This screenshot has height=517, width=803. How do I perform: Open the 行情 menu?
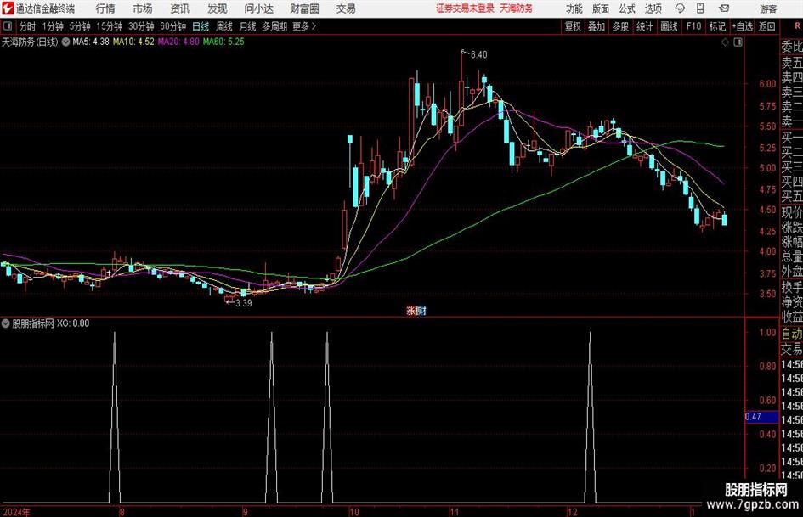pyautogui.click(x=105, y=8)
